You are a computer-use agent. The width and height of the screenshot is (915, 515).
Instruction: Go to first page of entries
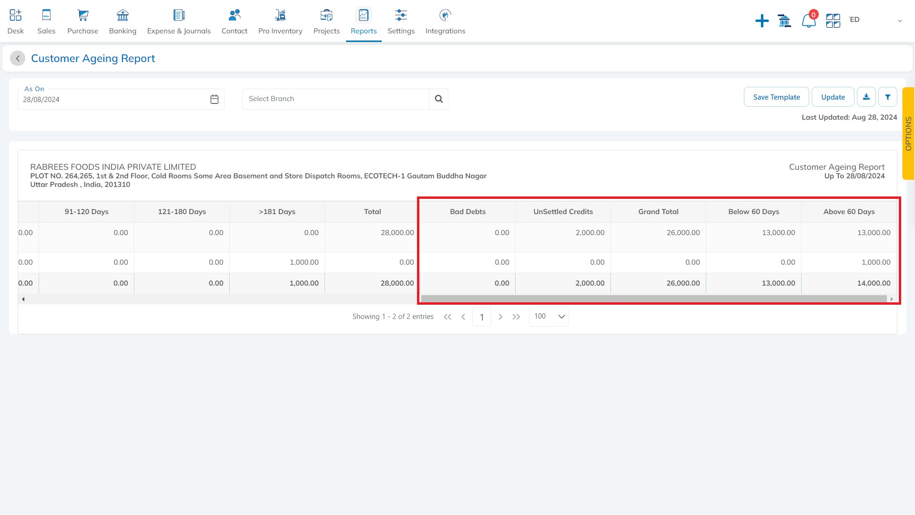pyautogui.click(x=447, y=317)
